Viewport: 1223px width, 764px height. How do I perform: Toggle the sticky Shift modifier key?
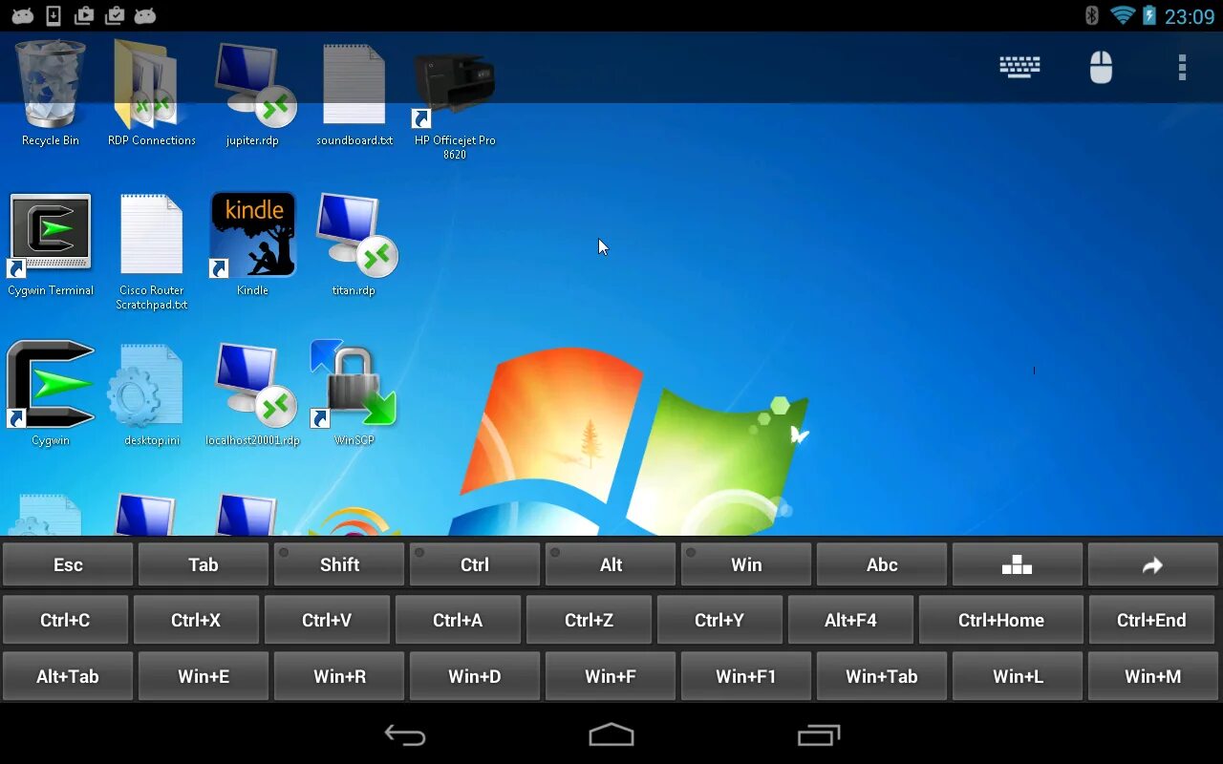click(x=339, y=564)
